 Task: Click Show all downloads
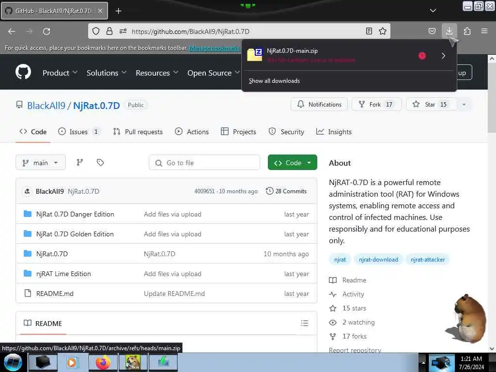[x=274, y=81]
